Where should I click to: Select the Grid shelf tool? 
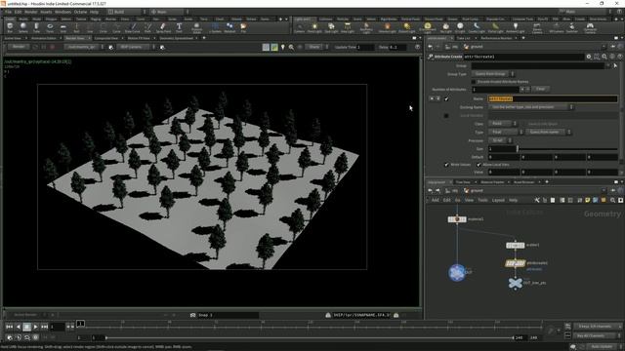coord(62,27)
